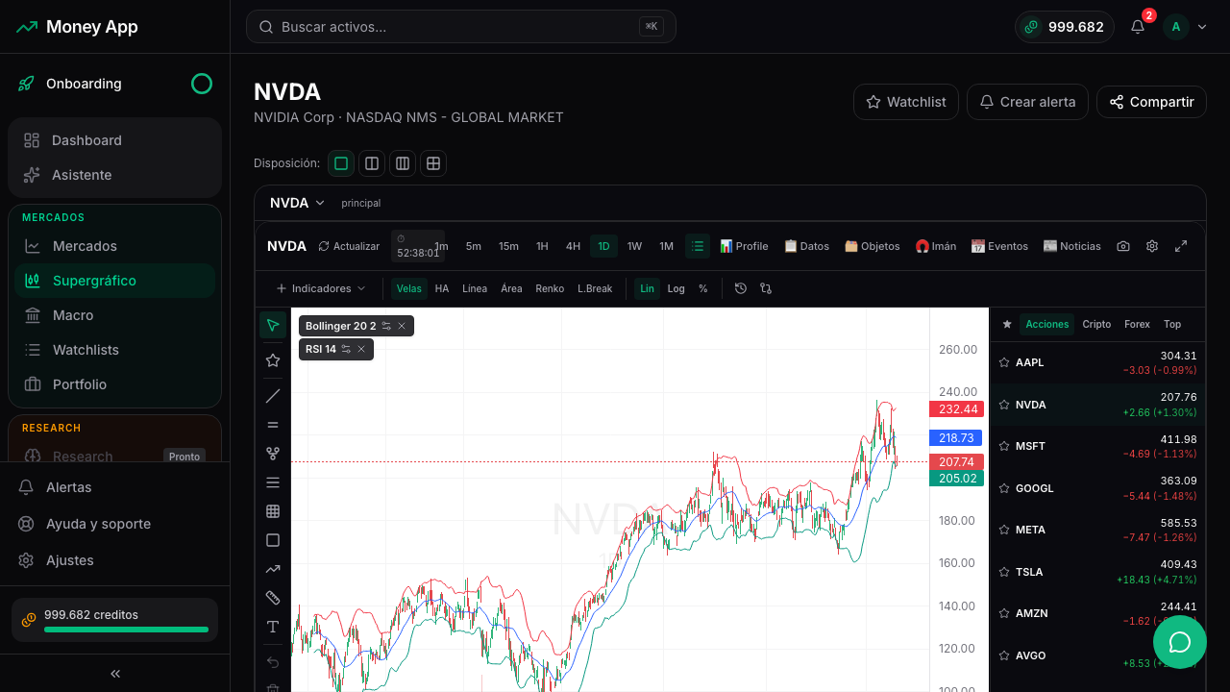Open RSI 14 indicator settings
The width and height of the screenshot is (1230, 692).
(346, 349)
